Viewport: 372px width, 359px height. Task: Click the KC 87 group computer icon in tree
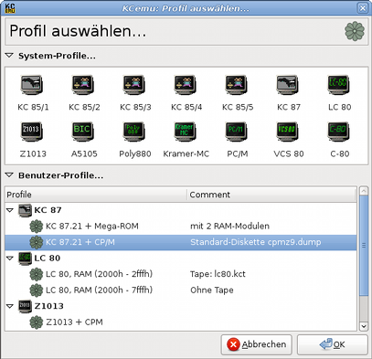point(25,210)
